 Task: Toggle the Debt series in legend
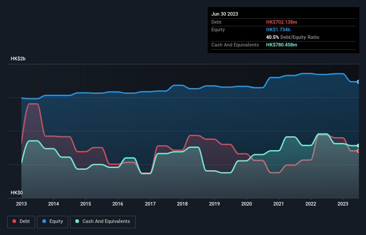[21, 222]
